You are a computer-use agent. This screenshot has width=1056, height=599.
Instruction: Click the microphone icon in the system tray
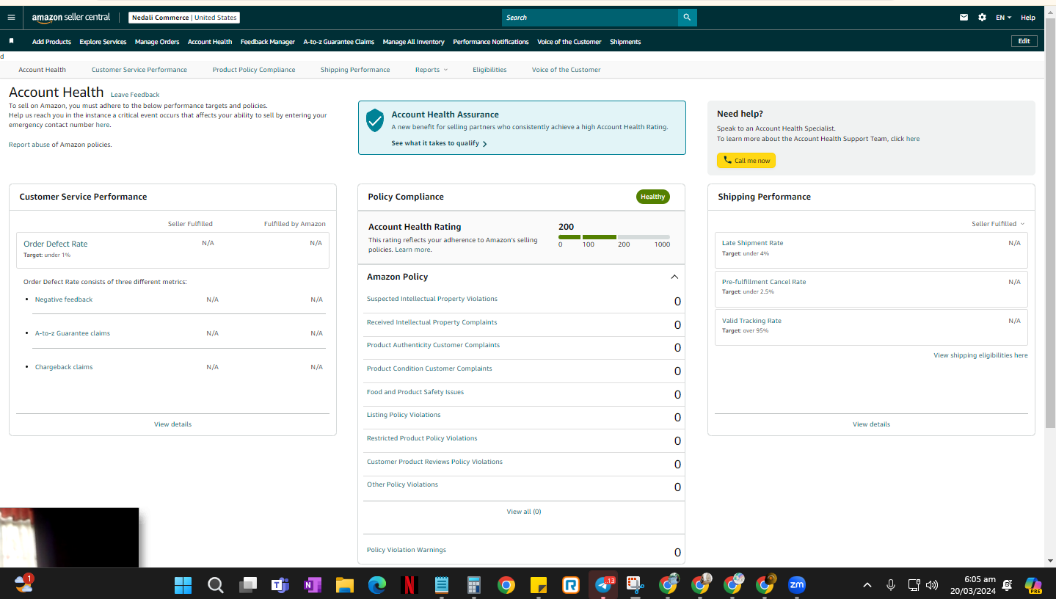(x=890, y=585)
